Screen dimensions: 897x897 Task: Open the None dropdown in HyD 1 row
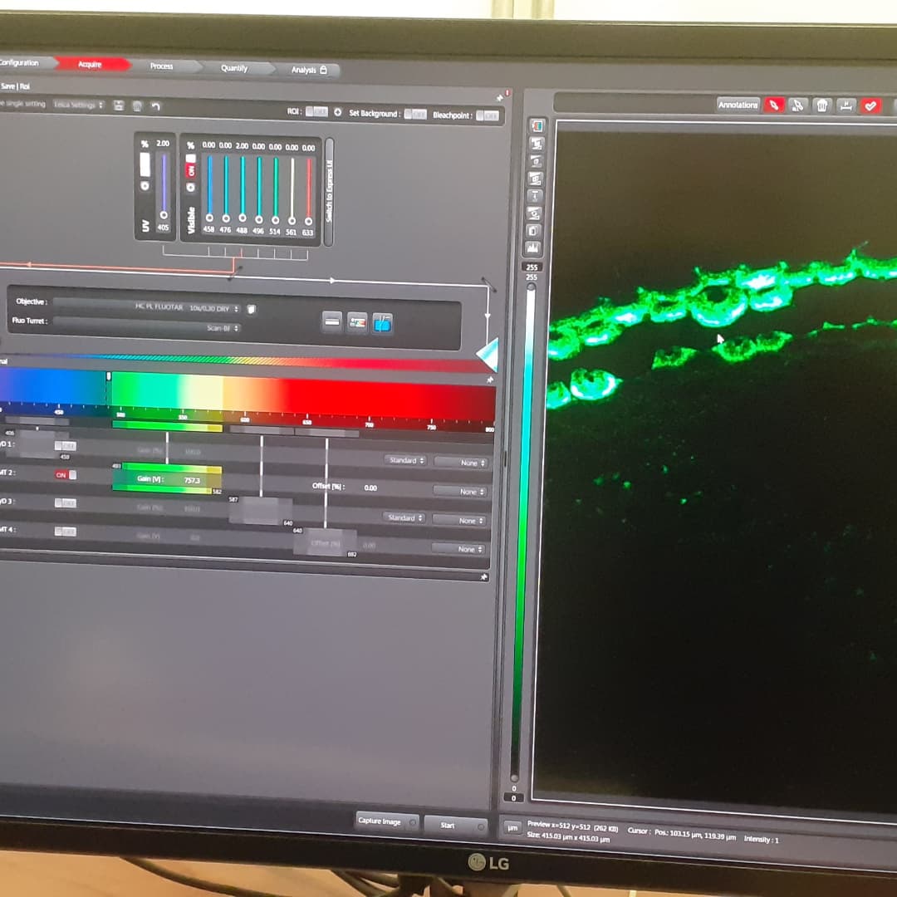tap(460, 463)
